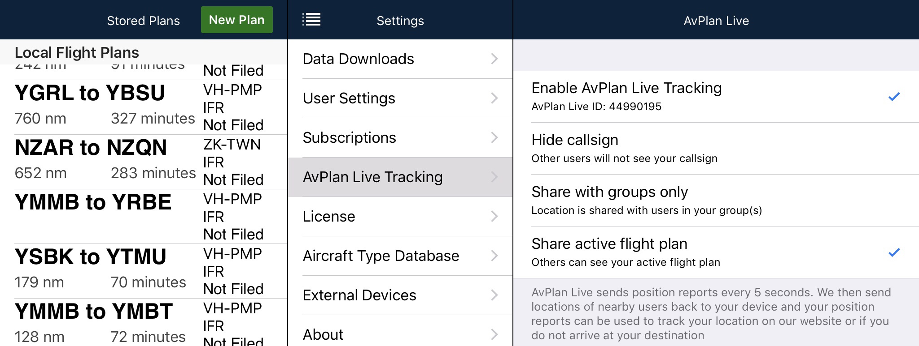Toggle Share with groups only option

click(716, 201)
